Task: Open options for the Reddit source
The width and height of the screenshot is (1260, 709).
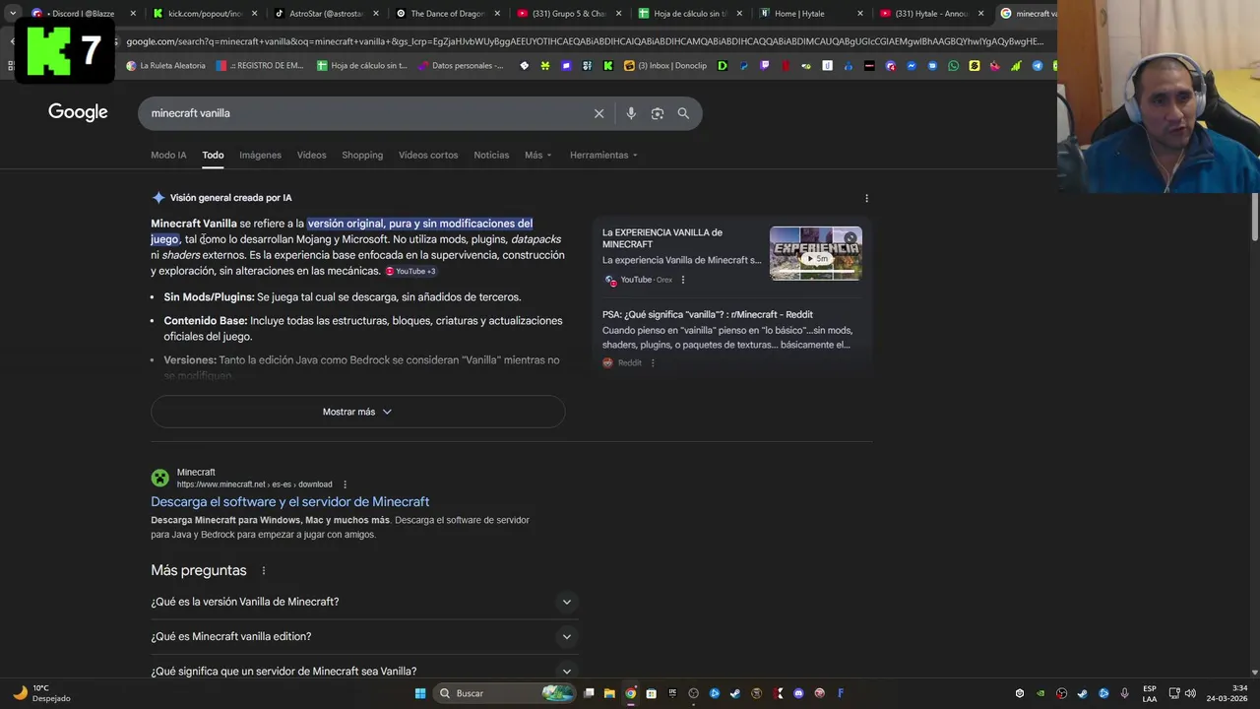Action: (652, 362)
